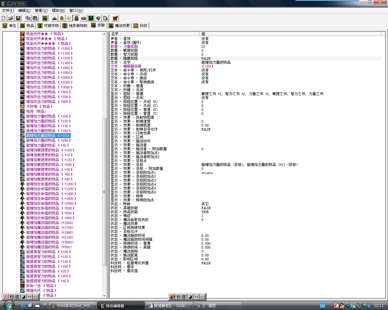Switch to 疑难解答区 - Goblin taskbar window
This screenshot has width=388, height=310.
click(x=170, y=306)
